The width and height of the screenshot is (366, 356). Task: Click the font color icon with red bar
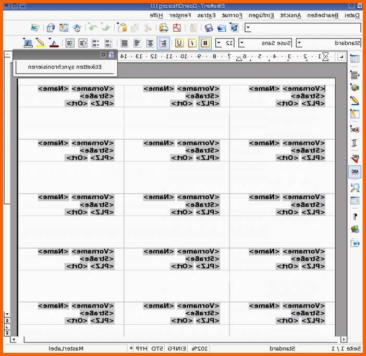[54, 43]
